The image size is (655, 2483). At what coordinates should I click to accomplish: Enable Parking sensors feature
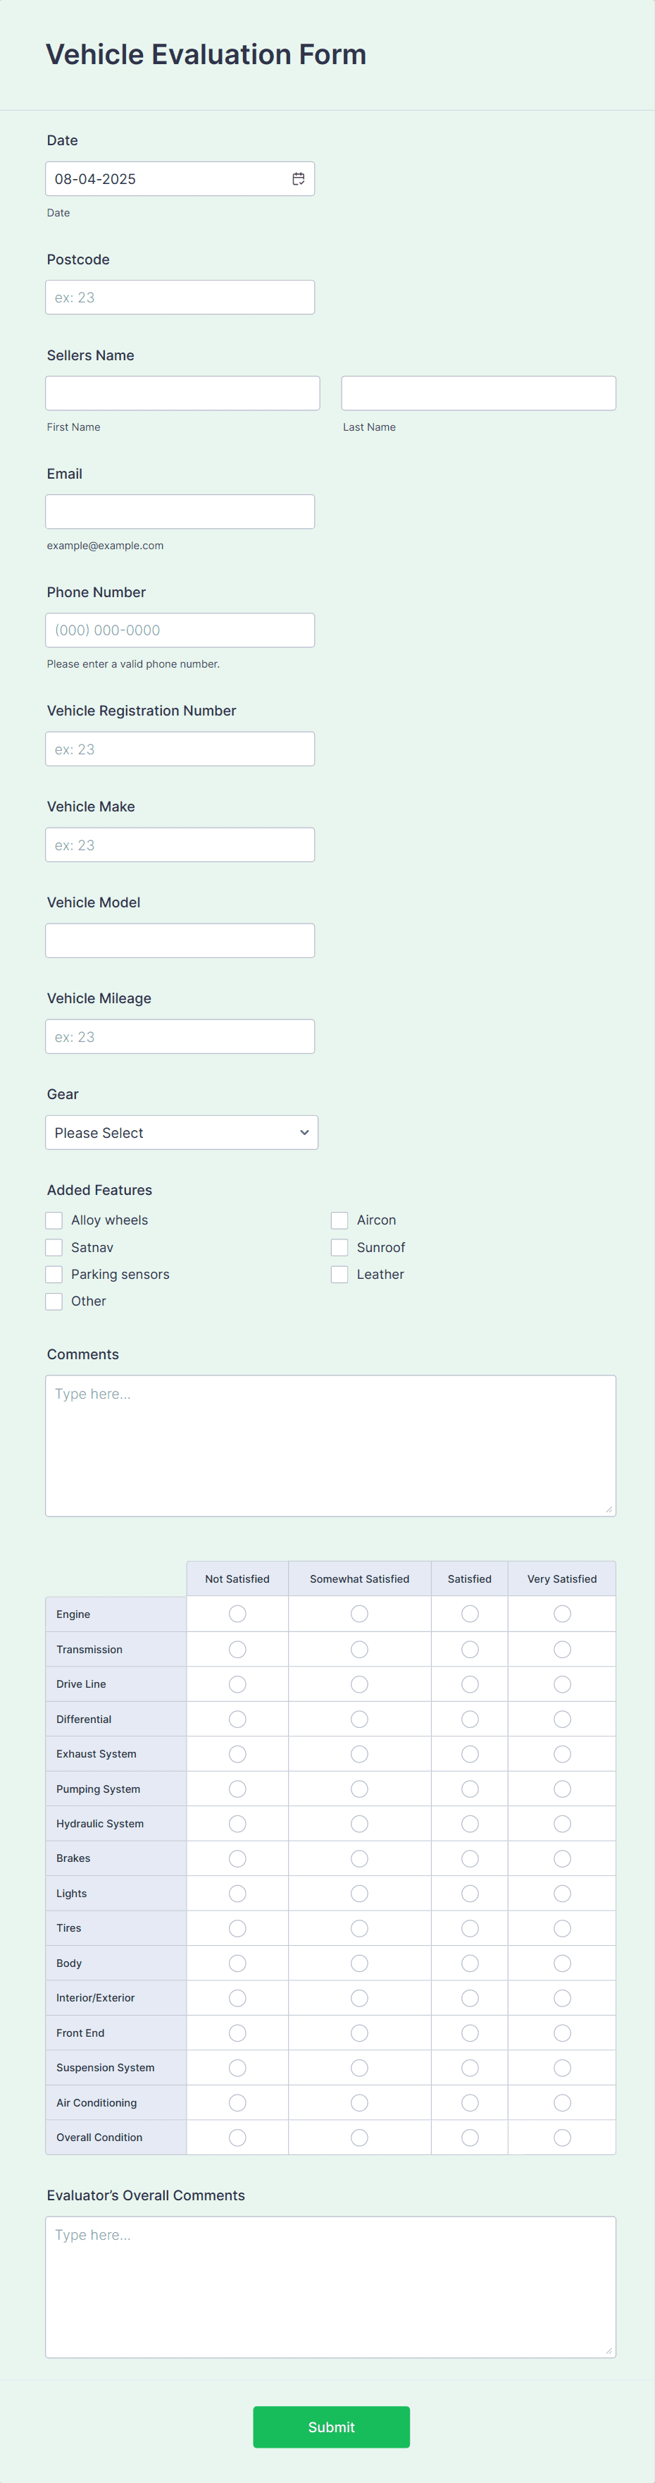54,1273
